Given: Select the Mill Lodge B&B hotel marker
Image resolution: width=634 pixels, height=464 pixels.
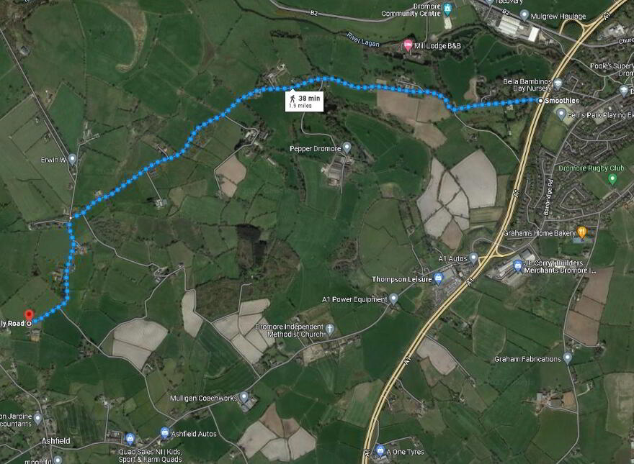Looking at the screenshot, I should point(408,45).
